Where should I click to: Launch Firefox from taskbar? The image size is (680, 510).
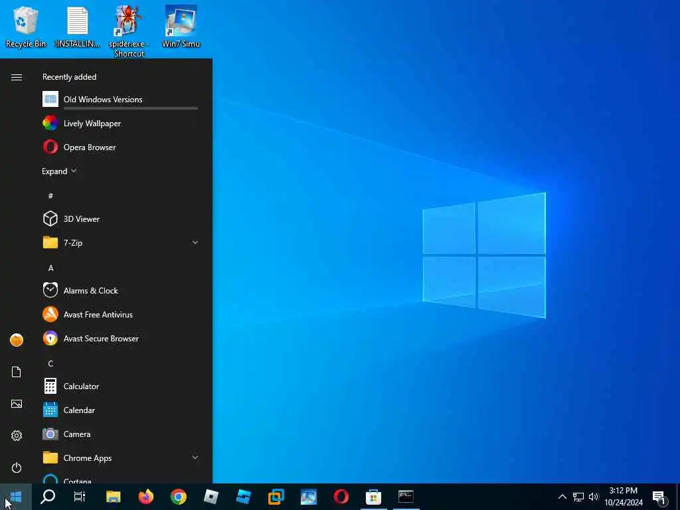tap(145, 497)
